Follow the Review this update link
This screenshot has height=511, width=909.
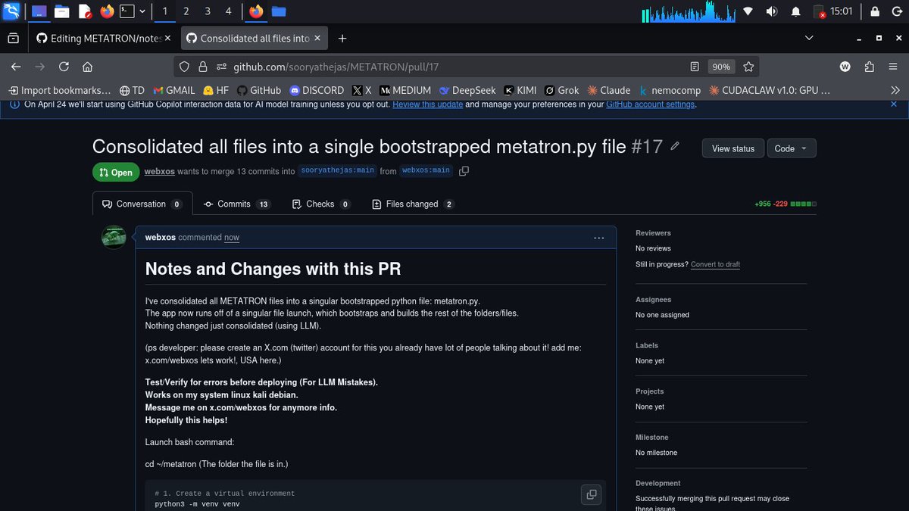point(427,104)
